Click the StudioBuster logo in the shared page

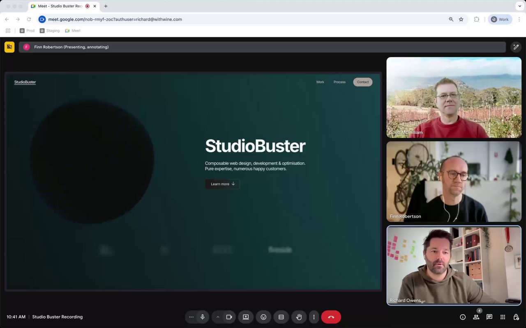25,82
